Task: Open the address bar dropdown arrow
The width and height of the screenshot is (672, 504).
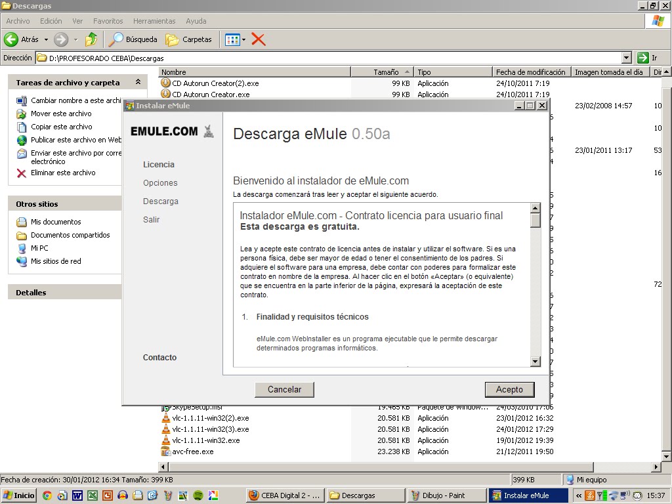Action: pos(627,58)
